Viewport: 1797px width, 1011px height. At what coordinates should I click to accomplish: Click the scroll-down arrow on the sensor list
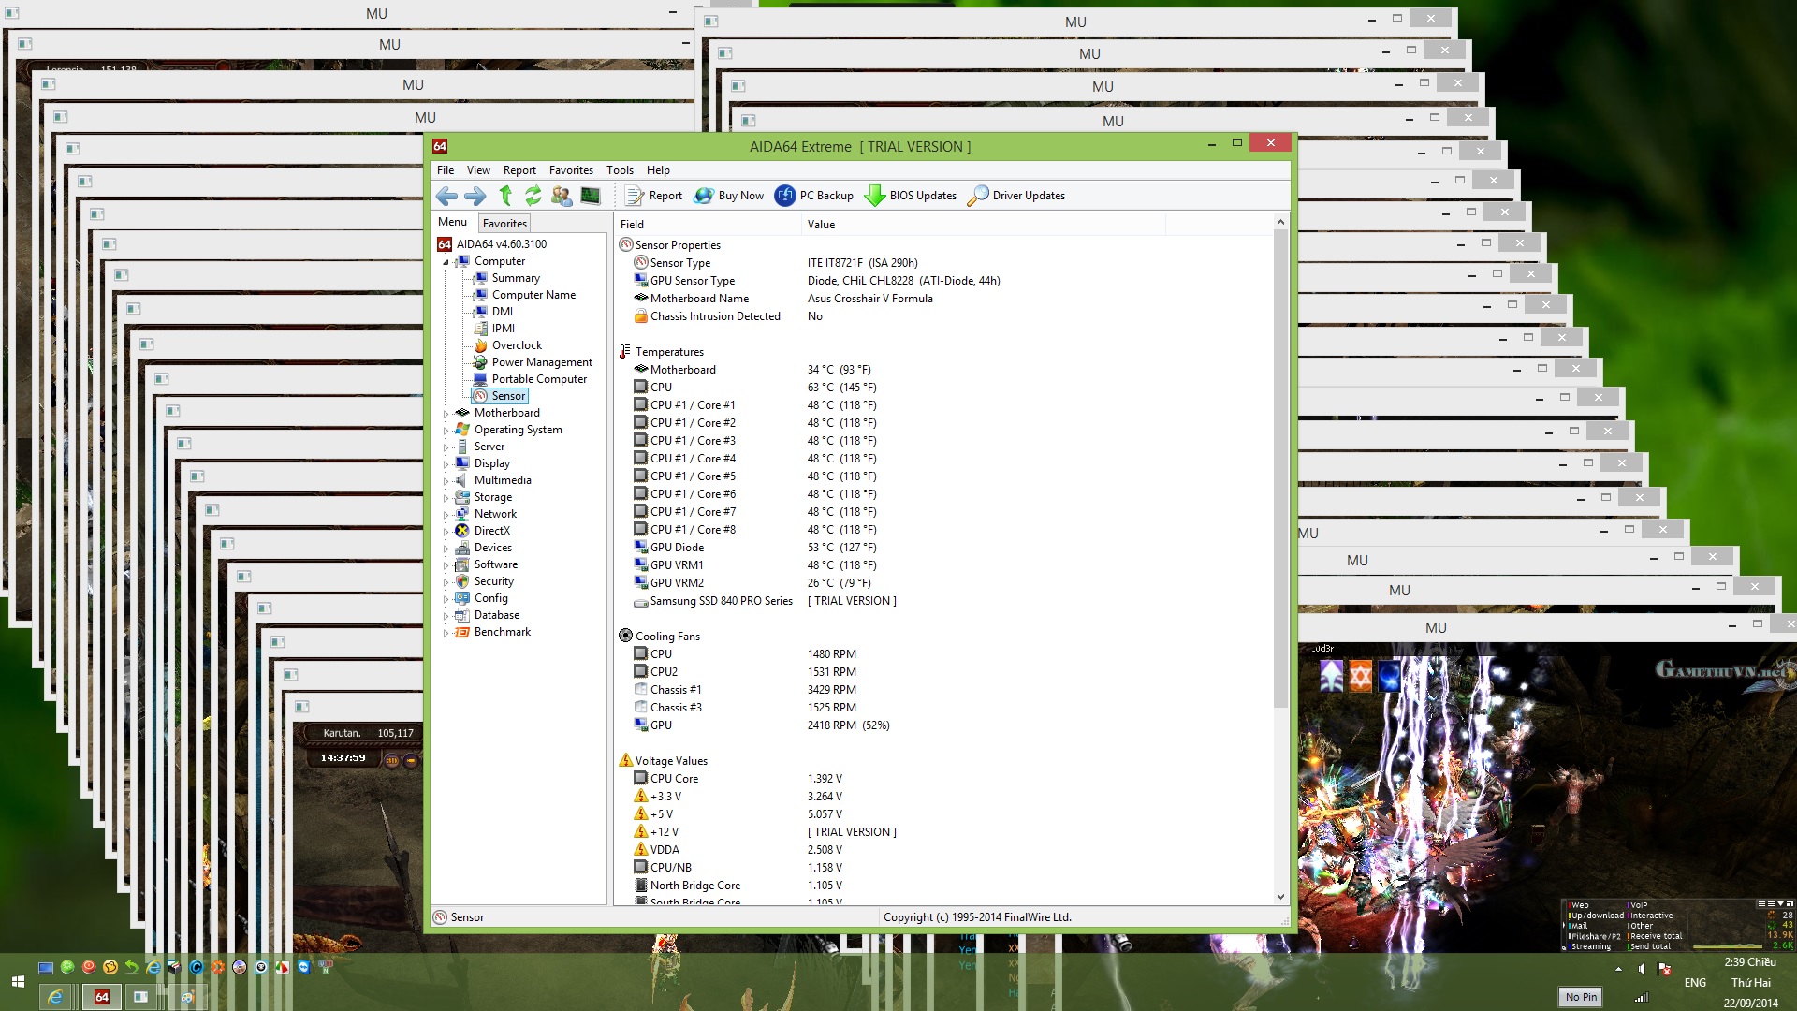click(1280, 896)
